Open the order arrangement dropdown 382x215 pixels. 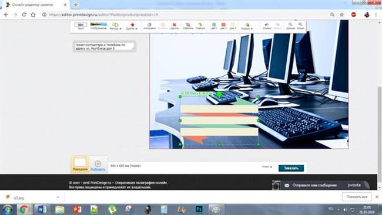247,26
